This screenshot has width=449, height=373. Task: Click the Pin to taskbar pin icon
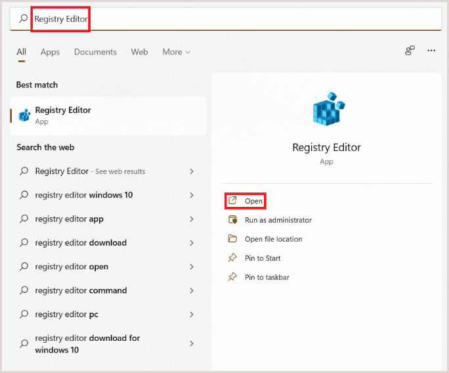[232, 277]
